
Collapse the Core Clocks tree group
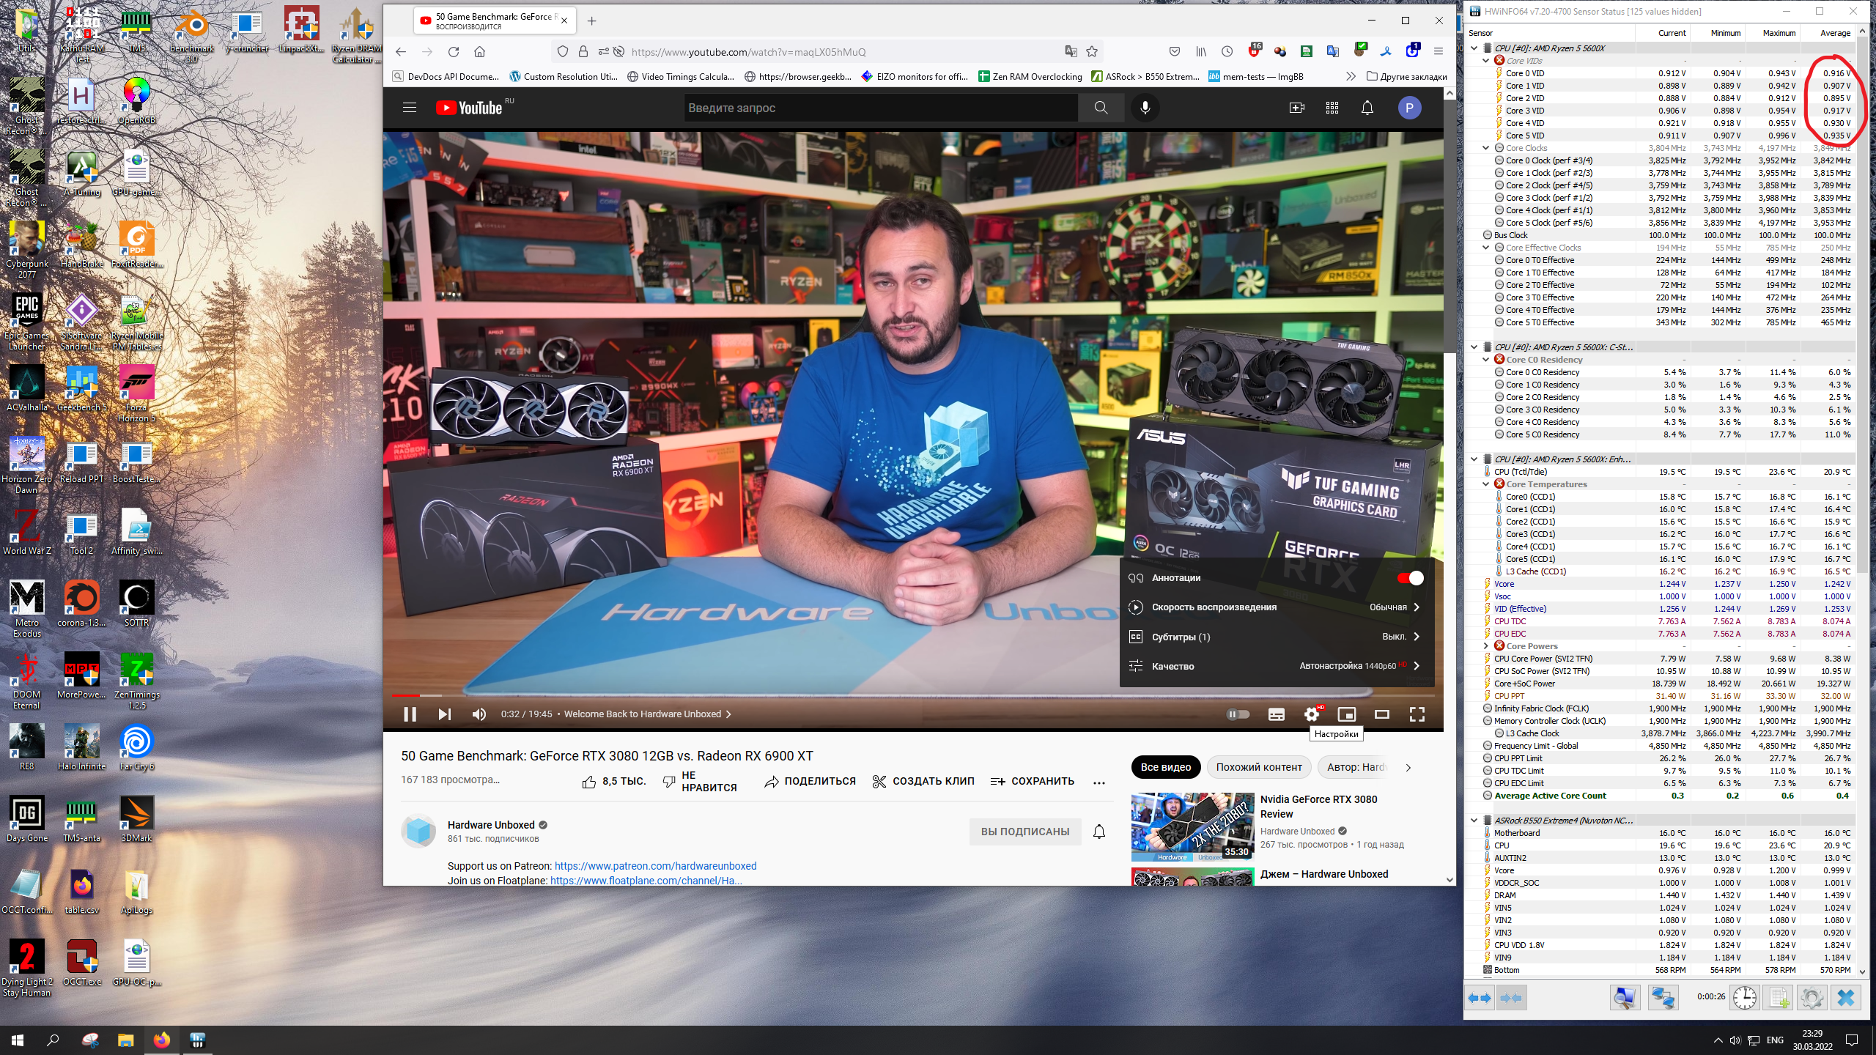coord(1486,148)
